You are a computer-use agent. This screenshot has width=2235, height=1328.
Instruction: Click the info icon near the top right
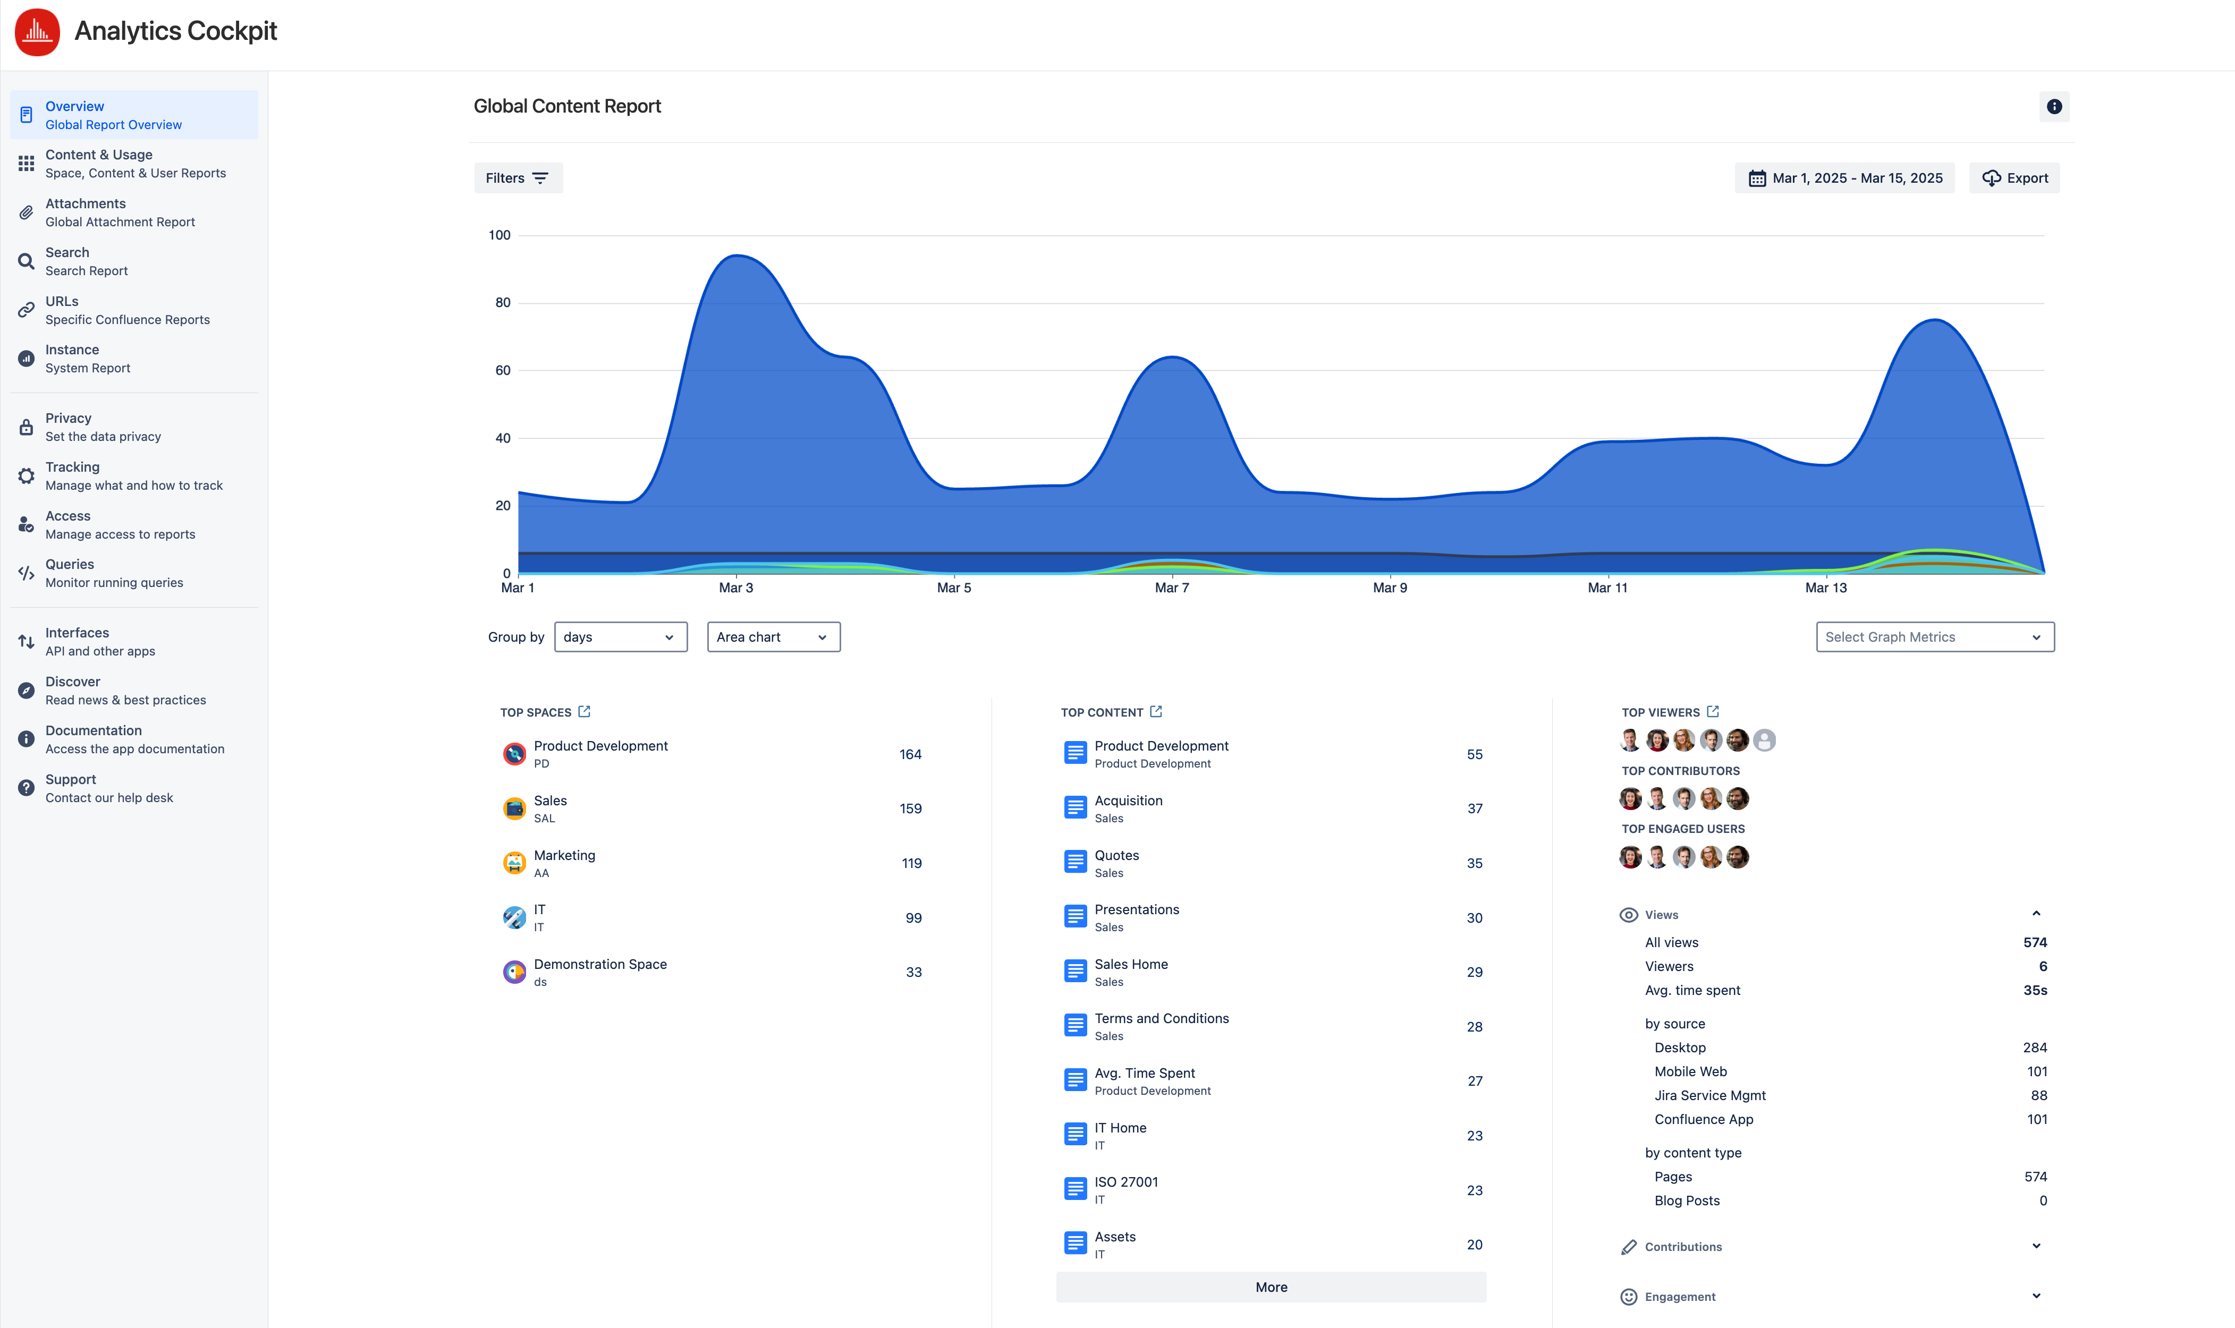[x=2055, y=106]
